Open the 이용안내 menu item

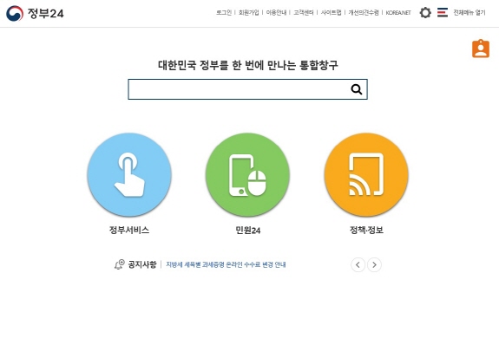[276, 12]
